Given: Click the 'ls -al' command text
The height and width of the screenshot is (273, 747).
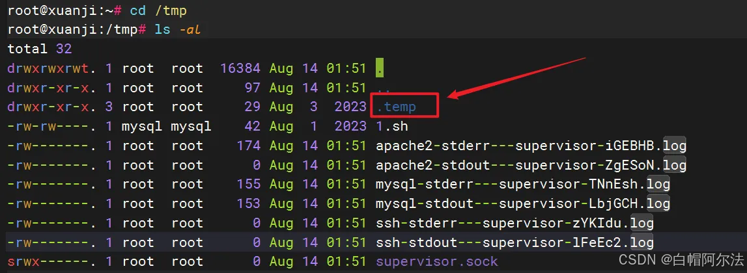Looking at the screenshot, I should pyautogui.click(x=178, y=29).
